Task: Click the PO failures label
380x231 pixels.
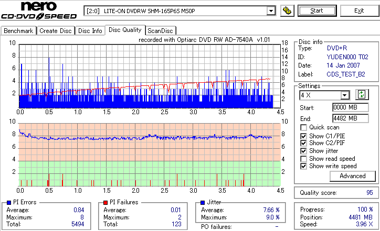Action: coord(216,227)
